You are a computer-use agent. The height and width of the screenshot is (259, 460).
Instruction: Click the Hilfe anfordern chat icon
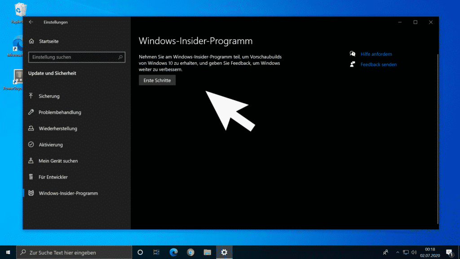(x=352, y=54)
